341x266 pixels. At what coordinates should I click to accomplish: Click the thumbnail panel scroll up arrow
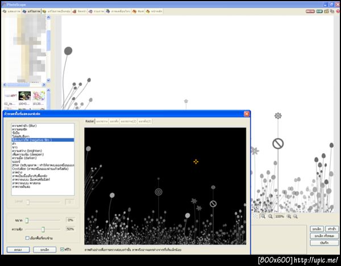(x=48, y=90)
